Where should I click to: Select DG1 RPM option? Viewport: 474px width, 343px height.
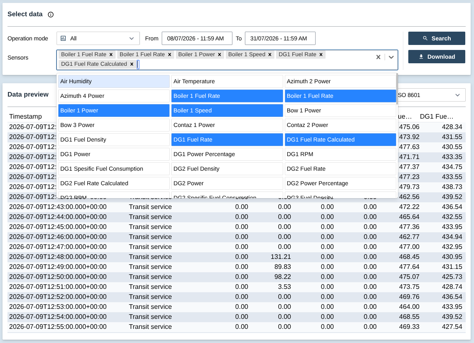tap(341, 154)
